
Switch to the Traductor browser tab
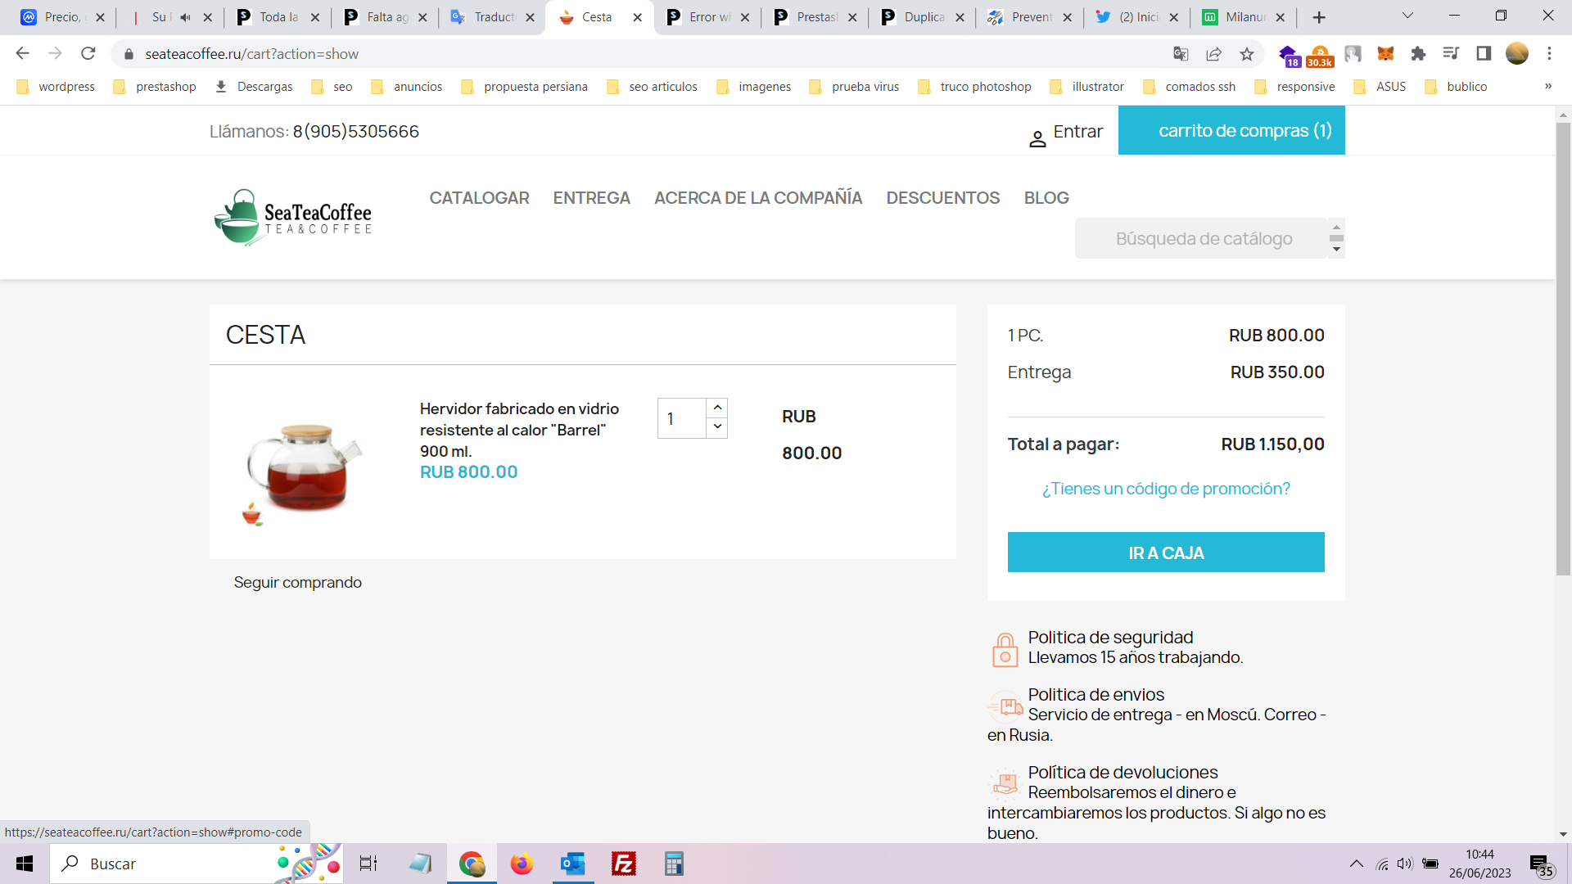[x=491, y=17]
